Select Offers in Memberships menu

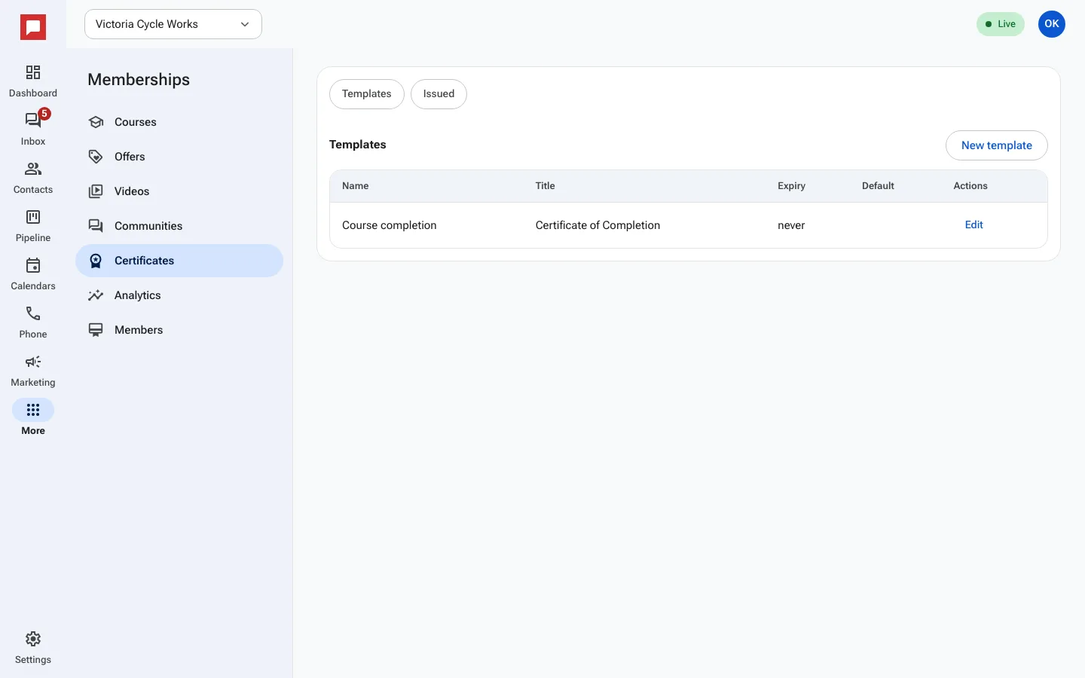(x=179, y=157)
